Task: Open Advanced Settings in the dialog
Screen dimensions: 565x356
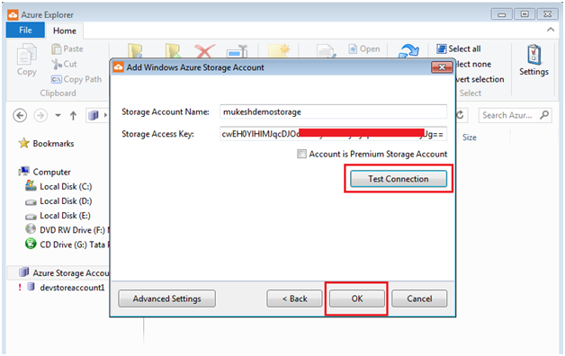Action: (x=166, y=298)
